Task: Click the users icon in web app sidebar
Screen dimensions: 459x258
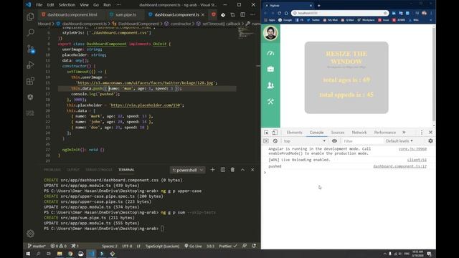Action: tap(270, 85)
